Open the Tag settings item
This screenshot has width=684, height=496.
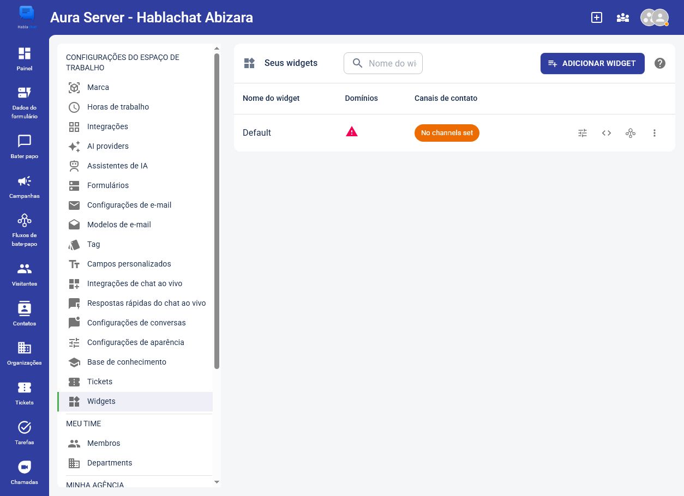135,244
